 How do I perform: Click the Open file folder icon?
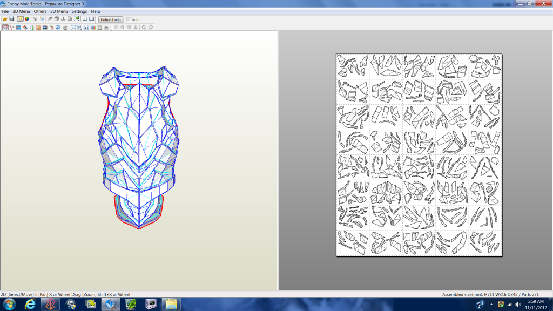[5, 19]
